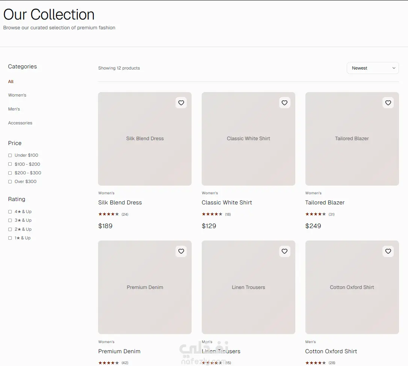Check the Under $100 price filter
Viewport: 408px width, 366px height.
(10, 156)
